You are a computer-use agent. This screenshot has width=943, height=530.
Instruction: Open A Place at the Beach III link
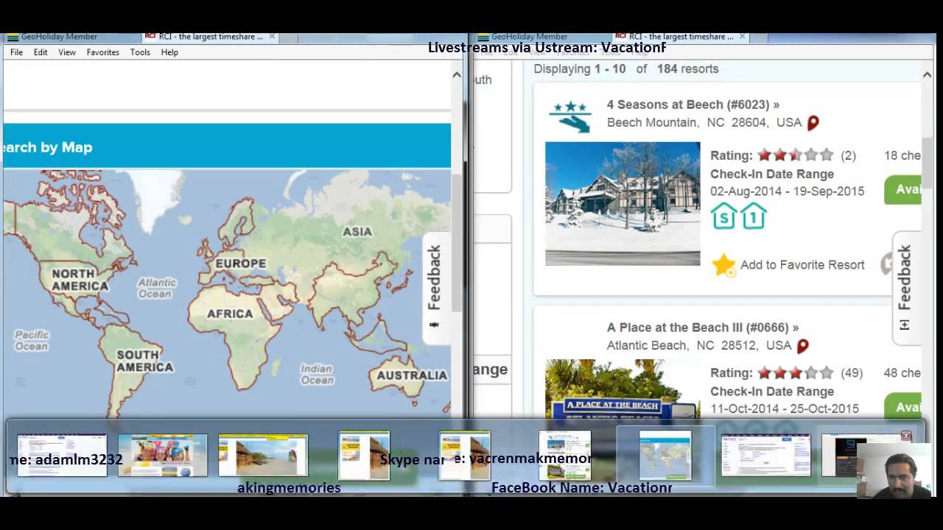(x=703, y=328)
